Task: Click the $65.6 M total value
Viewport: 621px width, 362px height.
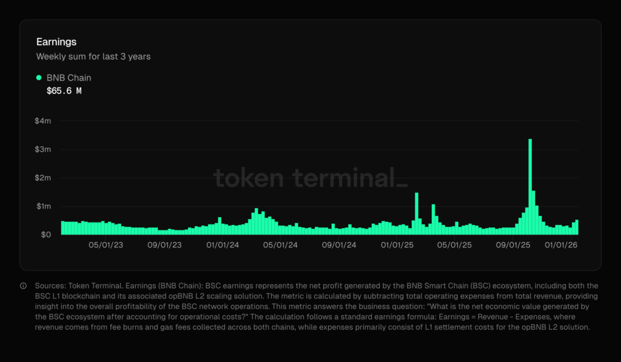Action: tap(64, 91)
